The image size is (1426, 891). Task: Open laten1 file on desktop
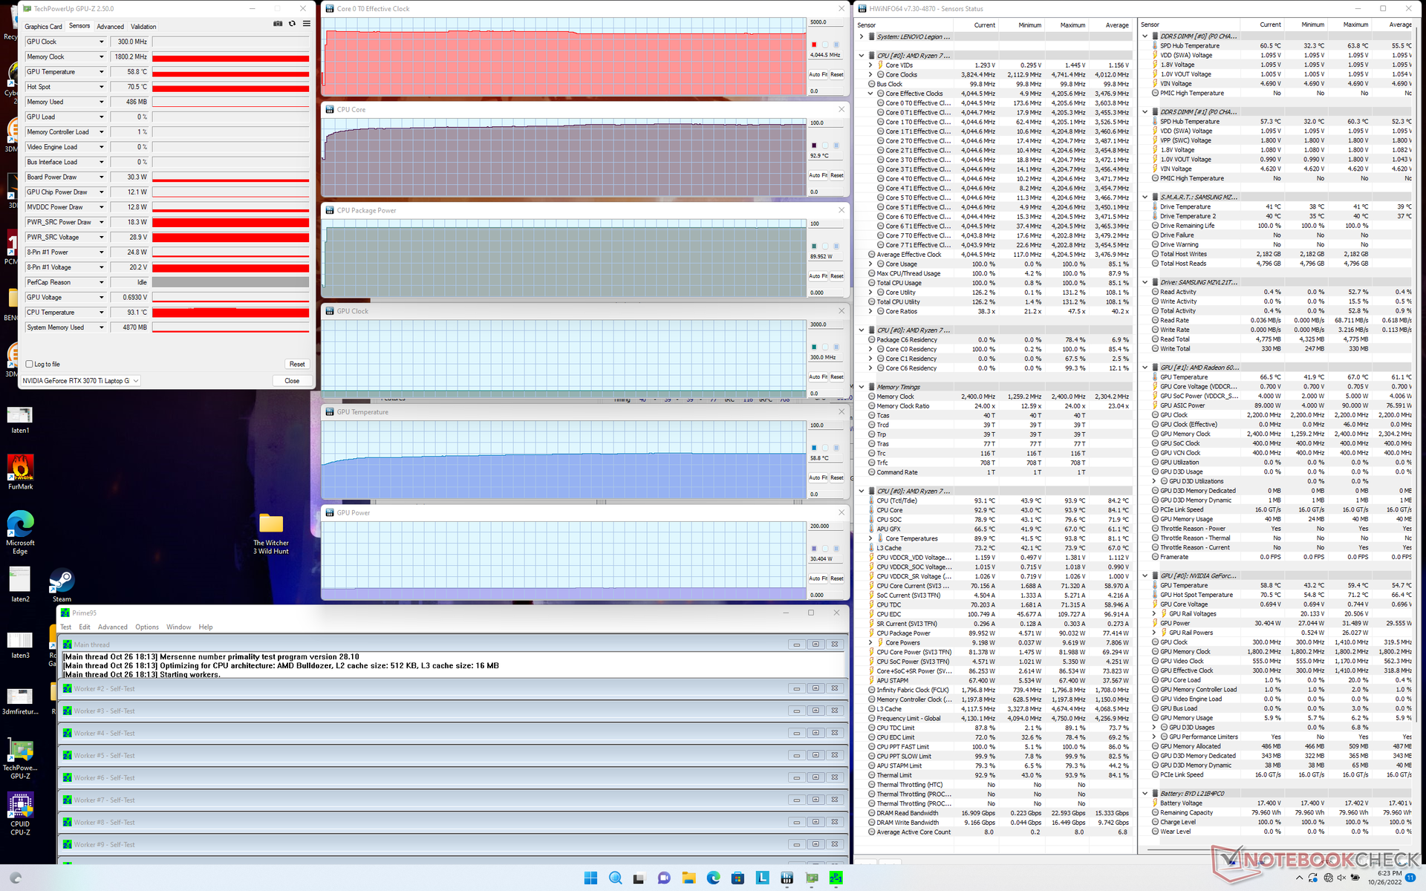(x=20, y=420)
